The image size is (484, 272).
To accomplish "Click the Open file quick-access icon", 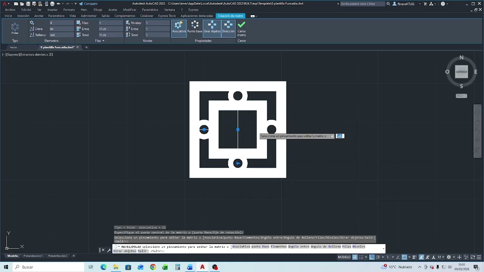I will pyautogui.click(x=22, y=4).
